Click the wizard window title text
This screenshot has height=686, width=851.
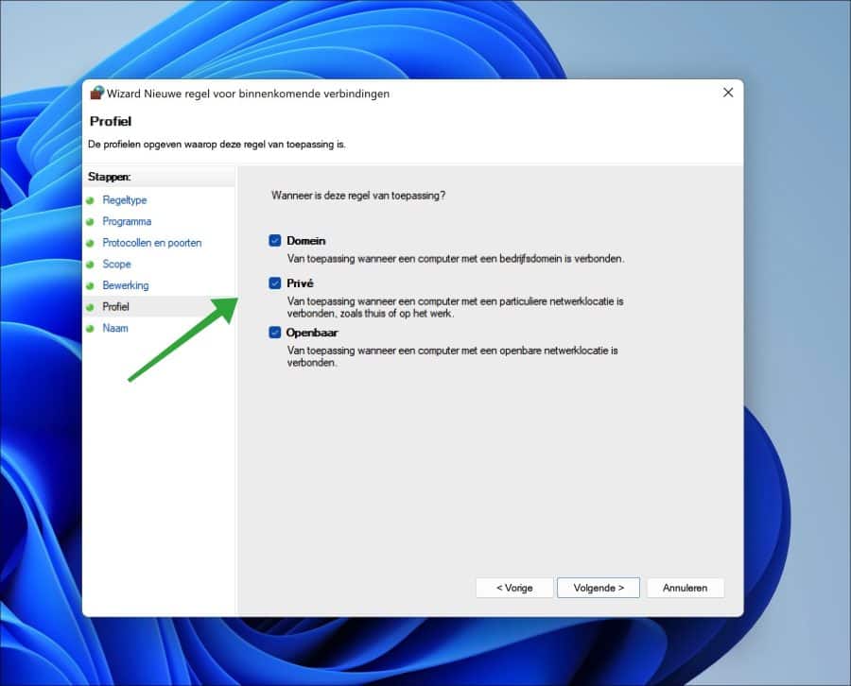coord(248,94)
